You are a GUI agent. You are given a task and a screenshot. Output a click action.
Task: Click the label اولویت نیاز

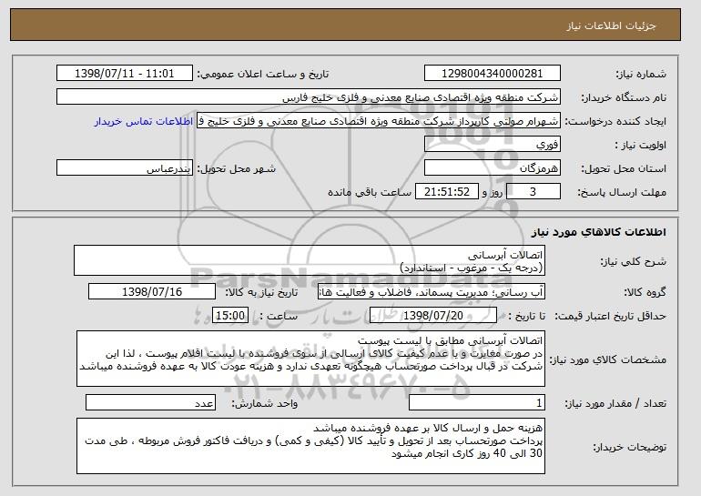[640, 146]
